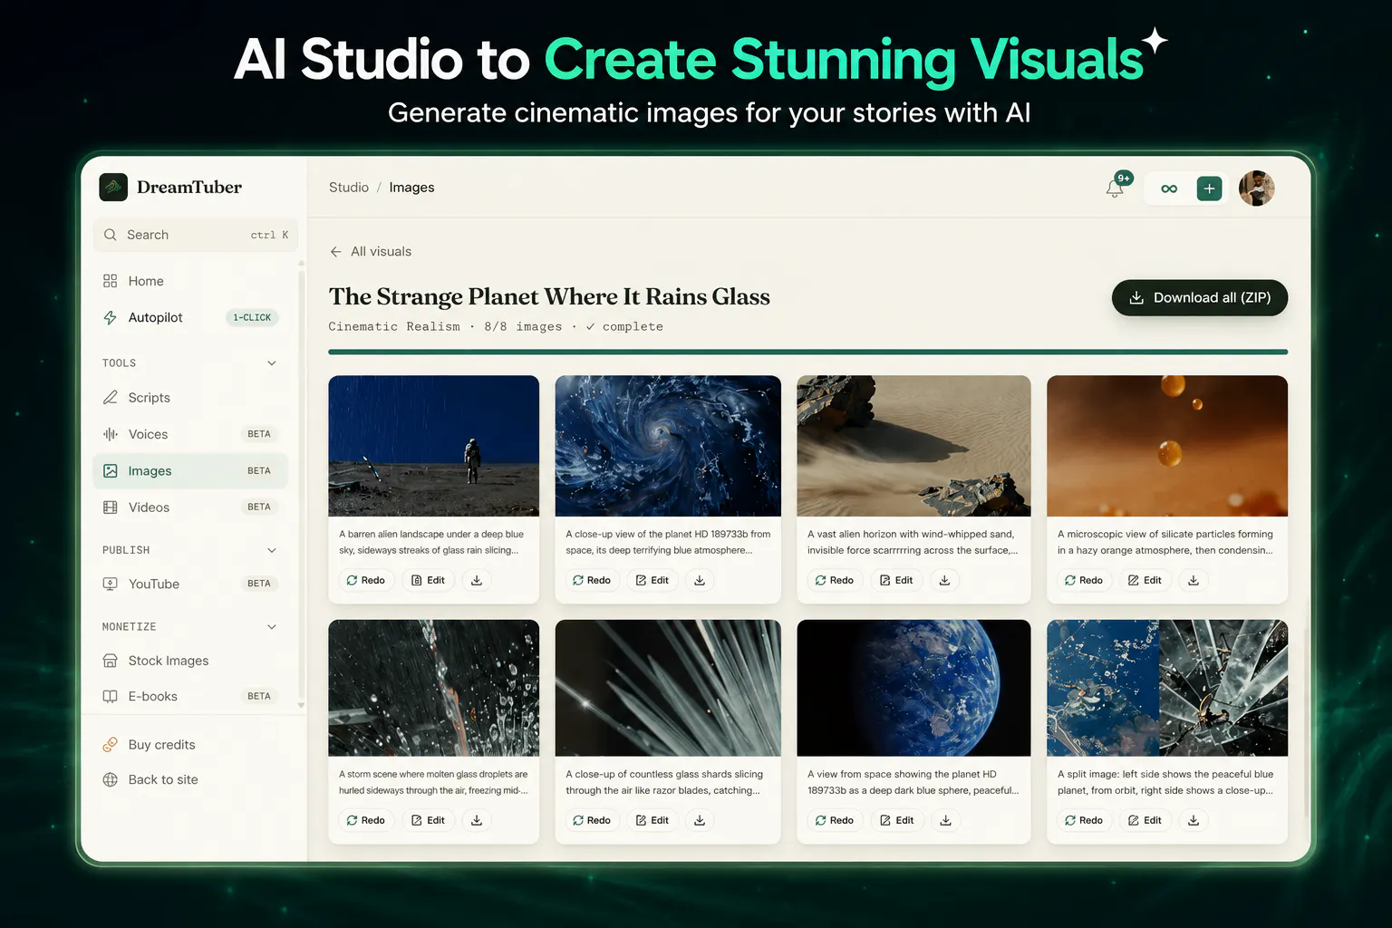
Task: Open the notifications bell icon
Action: 1115,188
